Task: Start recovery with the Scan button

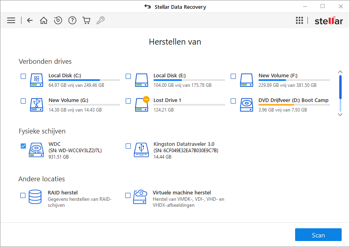Action: [x=318, y=235]
